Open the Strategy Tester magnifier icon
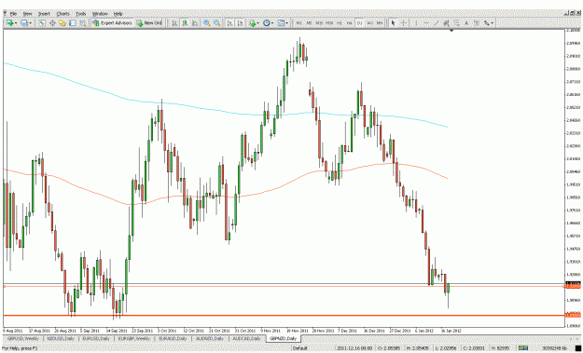The width and height of the screenshot is (583, 353). tap(83, 23)
